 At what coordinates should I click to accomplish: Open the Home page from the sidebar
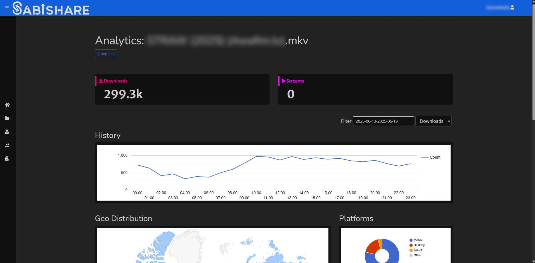(x=7, y=105)
